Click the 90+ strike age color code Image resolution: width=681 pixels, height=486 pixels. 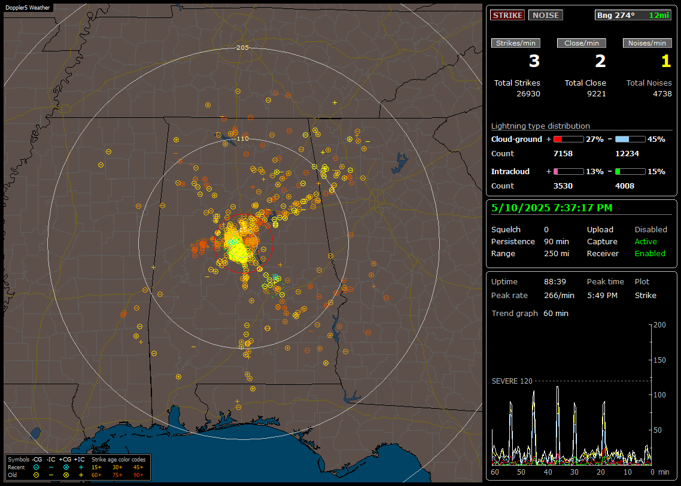coord(138,475)
